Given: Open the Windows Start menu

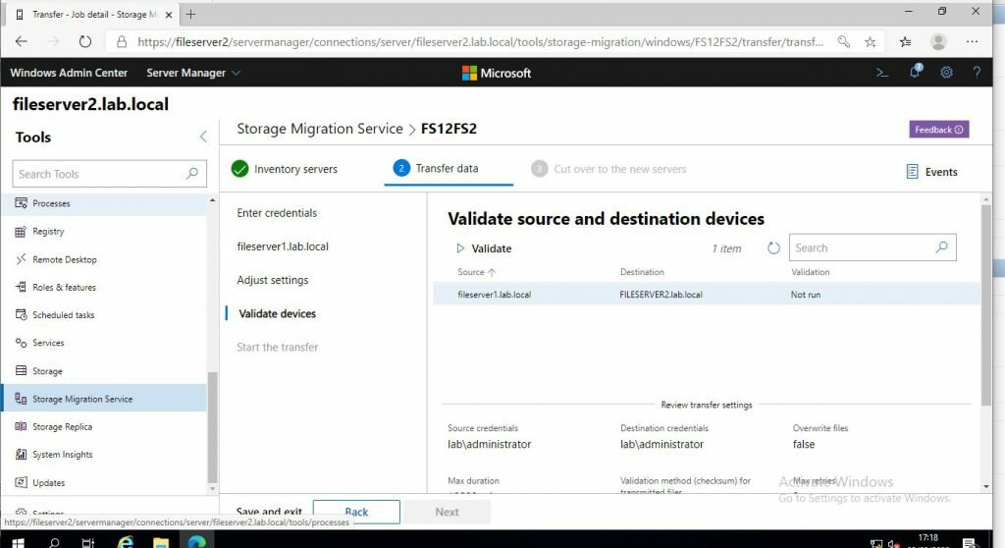Looking at the screenshot, I should click(18, 542).
